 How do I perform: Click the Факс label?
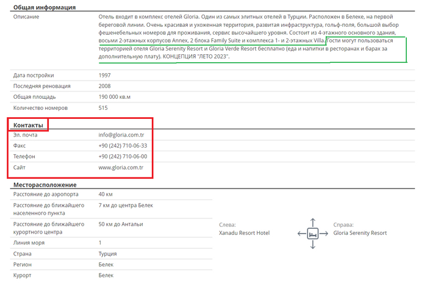(x=20, y=146)
